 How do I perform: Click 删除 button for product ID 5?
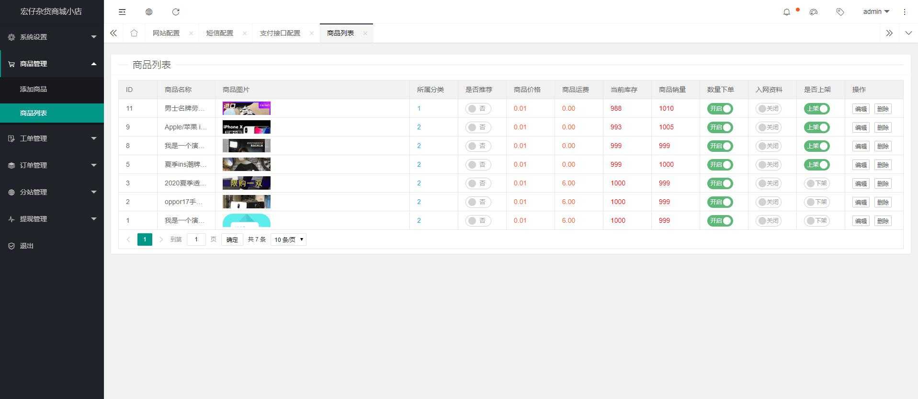pyautogui.click(x=883, y=165)
